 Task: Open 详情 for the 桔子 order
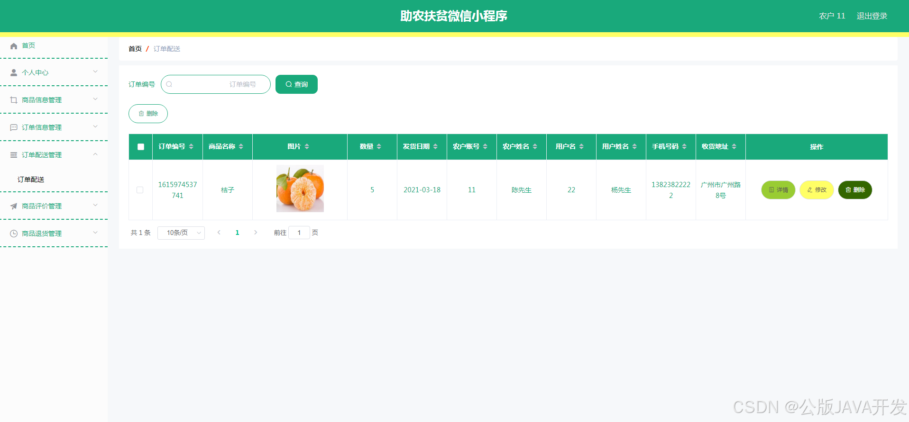point(778,190)
